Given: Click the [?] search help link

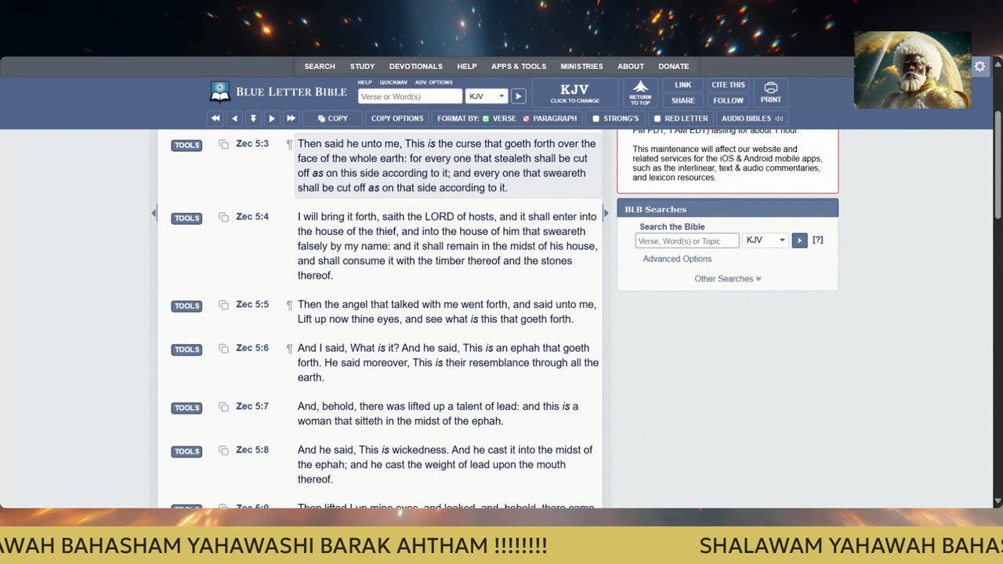Looking at the screenshot, I should pyautogui.click(x=818, y=240).
